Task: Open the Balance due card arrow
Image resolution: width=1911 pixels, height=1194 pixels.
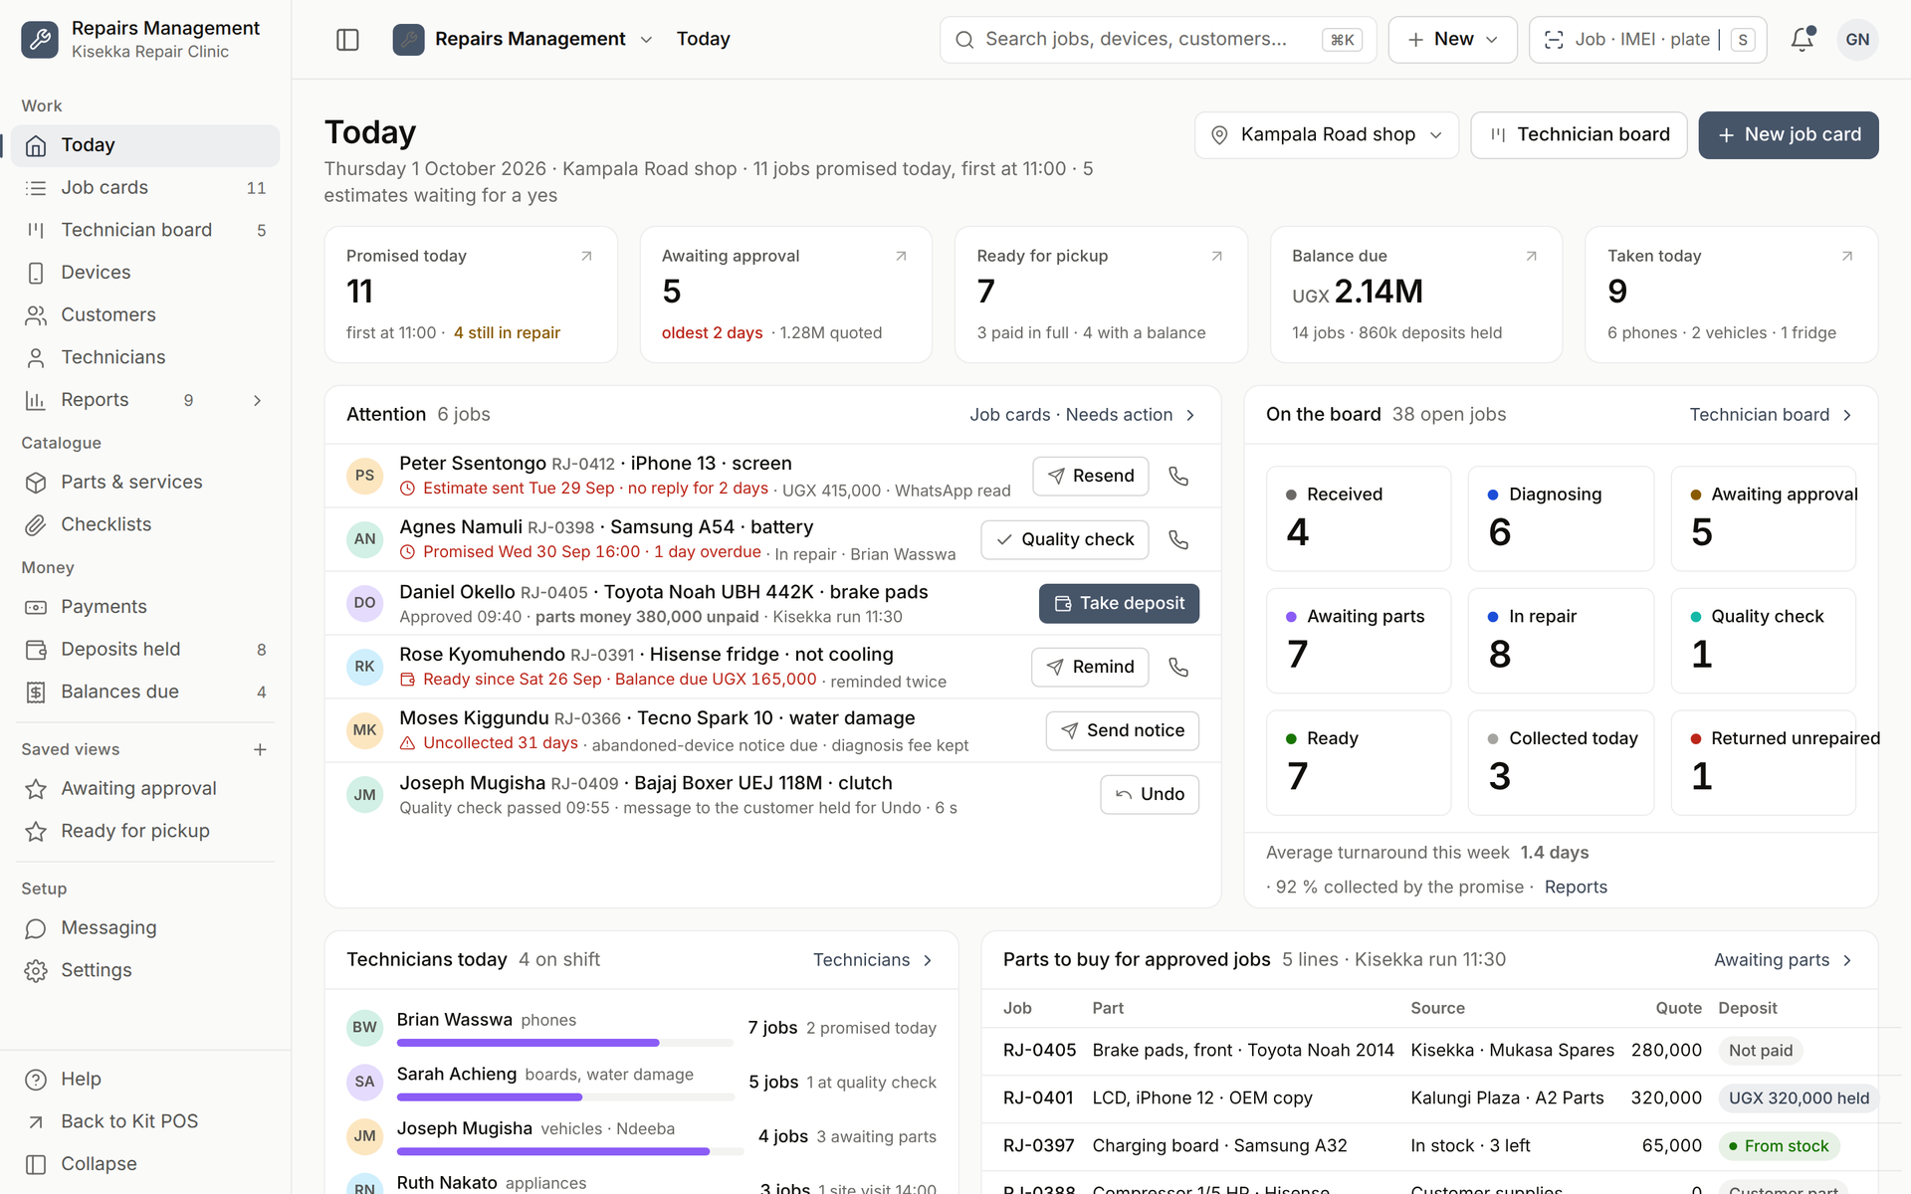Action: 1531,256
